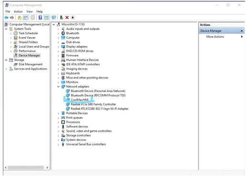Screen dimensions: 246x178
Task: Collapse the Network adapters category
Action: [x=58, y=87]
